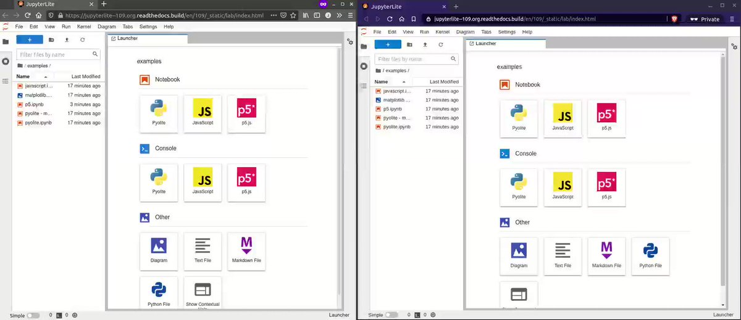This screenshot has width=741, height=320.
Task: Click filter files field in left Firefox window
Action: click(59, 54)
